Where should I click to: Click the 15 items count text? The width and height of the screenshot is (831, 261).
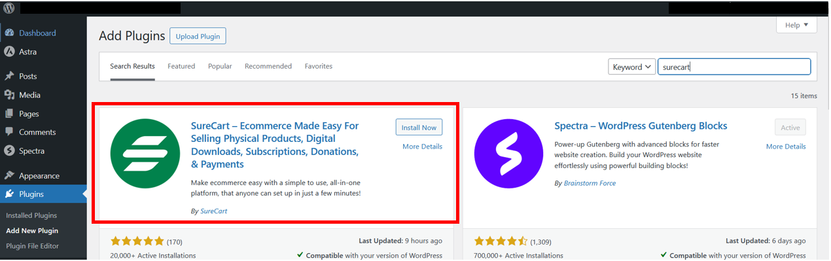(x=804, y=96)
